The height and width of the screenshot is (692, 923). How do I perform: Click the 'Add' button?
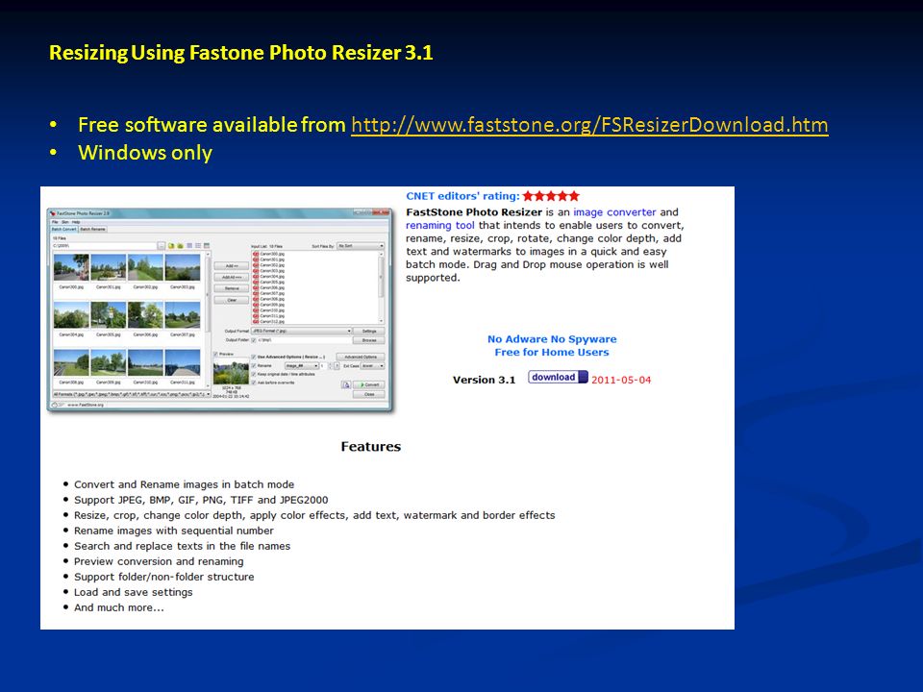click(x=232, y=266)
